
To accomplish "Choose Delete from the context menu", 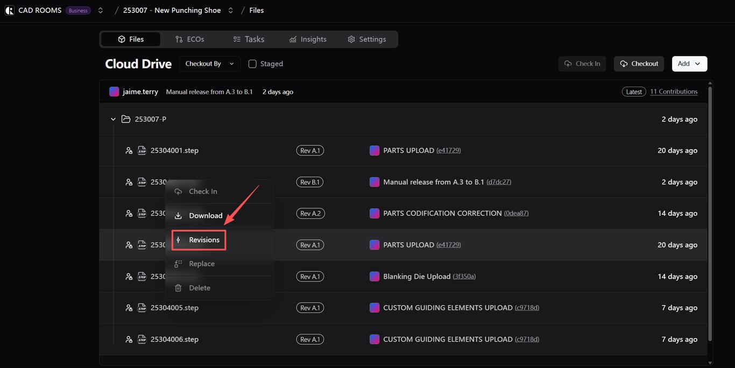I will click(x=219, y=288).
